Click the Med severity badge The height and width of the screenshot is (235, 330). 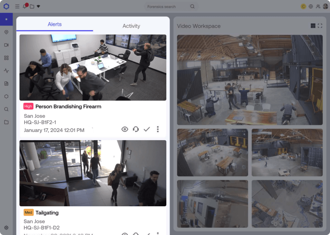28,212
